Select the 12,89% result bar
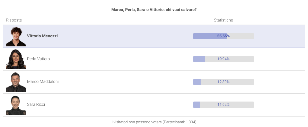The height and width of the screenshot is (127, 308). click(x=223, y=82)
